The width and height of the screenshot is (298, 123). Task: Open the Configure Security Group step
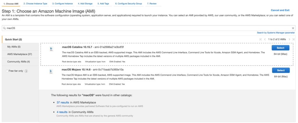coord(128,3)
